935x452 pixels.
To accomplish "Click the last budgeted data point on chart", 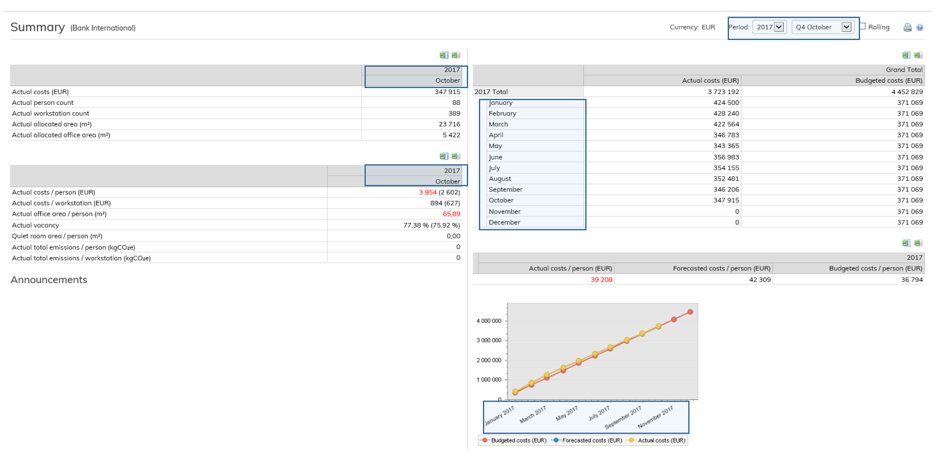I will pos(690,312).
